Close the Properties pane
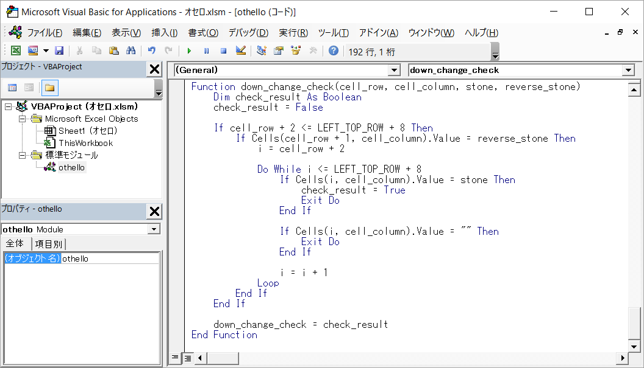 (154, 211)
